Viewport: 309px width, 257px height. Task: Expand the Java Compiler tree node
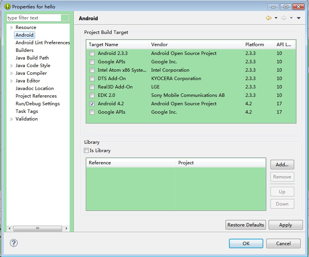(x=12, y=73)
